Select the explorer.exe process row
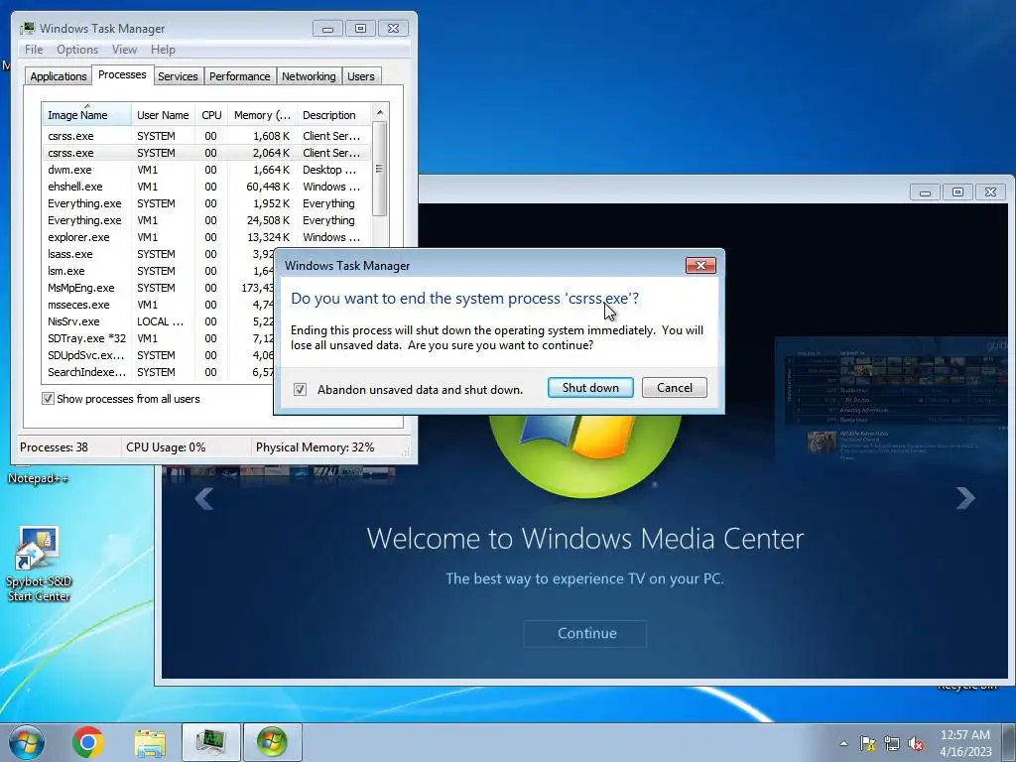 [x=206, y=237]
